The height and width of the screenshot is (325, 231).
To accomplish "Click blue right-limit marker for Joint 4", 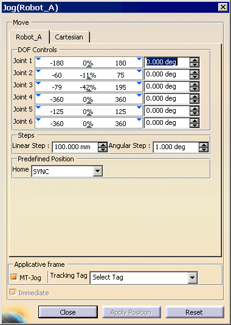I will click(x=139, y=95).
